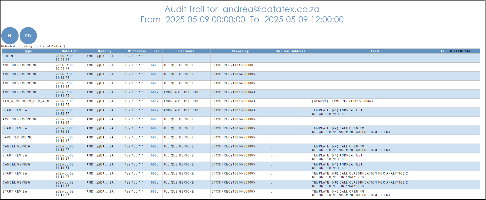
Task: Click the Ext column header
Action: point(156,51)
